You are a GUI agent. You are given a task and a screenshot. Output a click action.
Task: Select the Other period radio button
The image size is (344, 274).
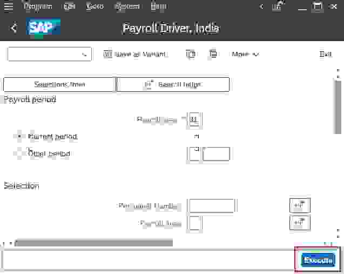(x=19, y=153)
